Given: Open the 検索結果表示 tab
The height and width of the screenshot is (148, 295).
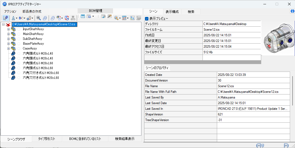Looking at the screenshot, I should click(125, 139).
